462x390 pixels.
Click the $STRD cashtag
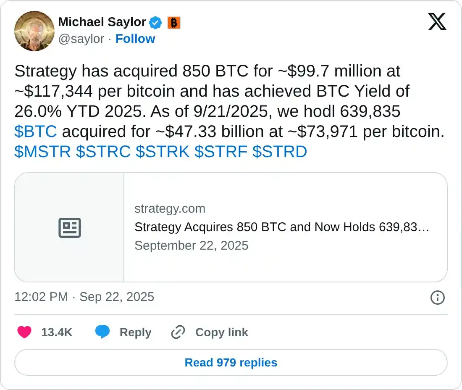click(x=280, y=152)
